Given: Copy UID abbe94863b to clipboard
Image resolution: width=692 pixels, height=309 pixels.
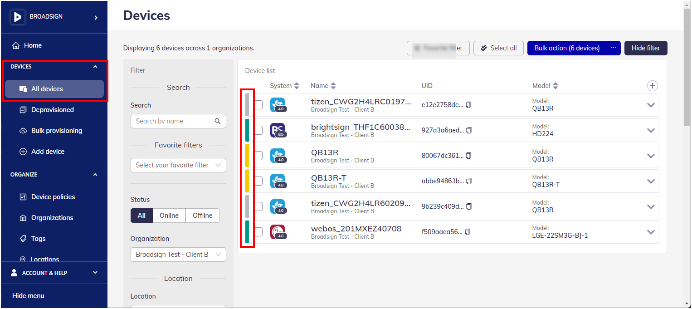Looking at the screenshot, I should (x=469, y=181).
